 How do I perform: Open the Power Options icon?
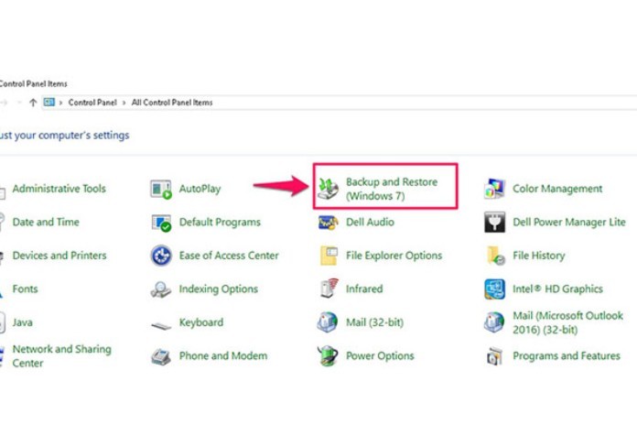pos(328,356)
